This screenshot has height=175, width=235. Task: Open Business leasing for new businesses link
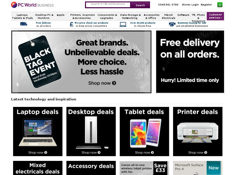pos(192,24)
